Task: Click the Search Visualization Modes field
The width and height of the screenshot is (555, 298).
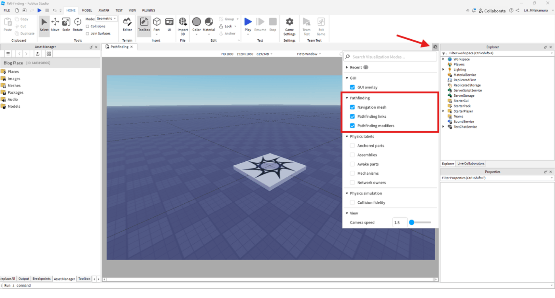Action: (x=390, y=57)
